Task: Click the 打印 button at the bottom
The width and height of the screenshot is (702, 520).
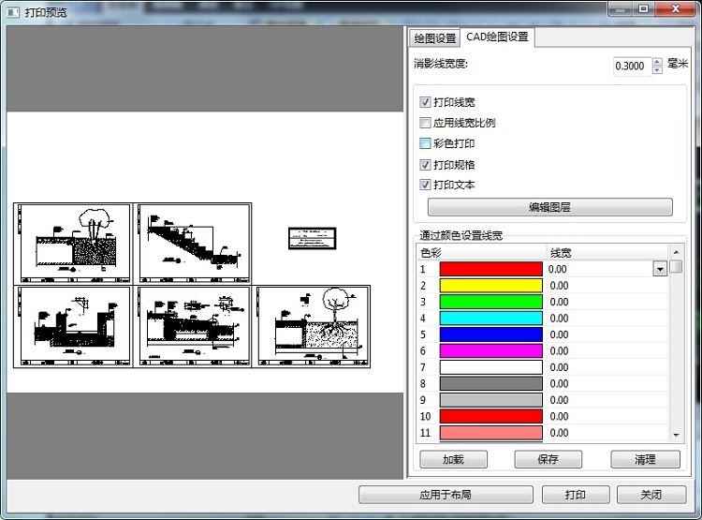Action: tap(576, 495)
